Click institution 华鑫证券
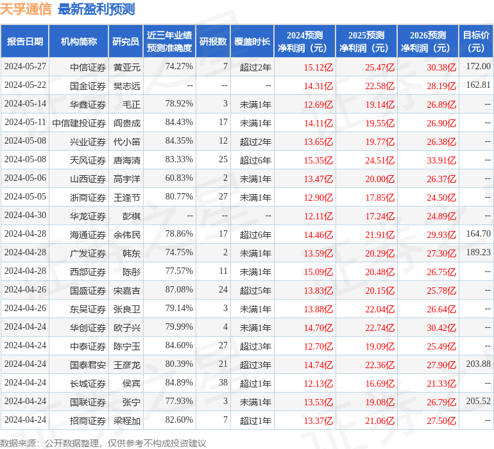This screenshot has height=449, width=494. click(88, 105)
